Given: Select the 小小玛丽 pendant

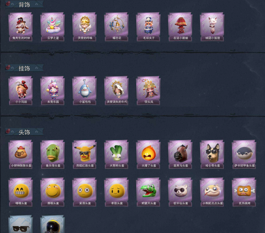Looking at the screenshot, I should (21, 91).
